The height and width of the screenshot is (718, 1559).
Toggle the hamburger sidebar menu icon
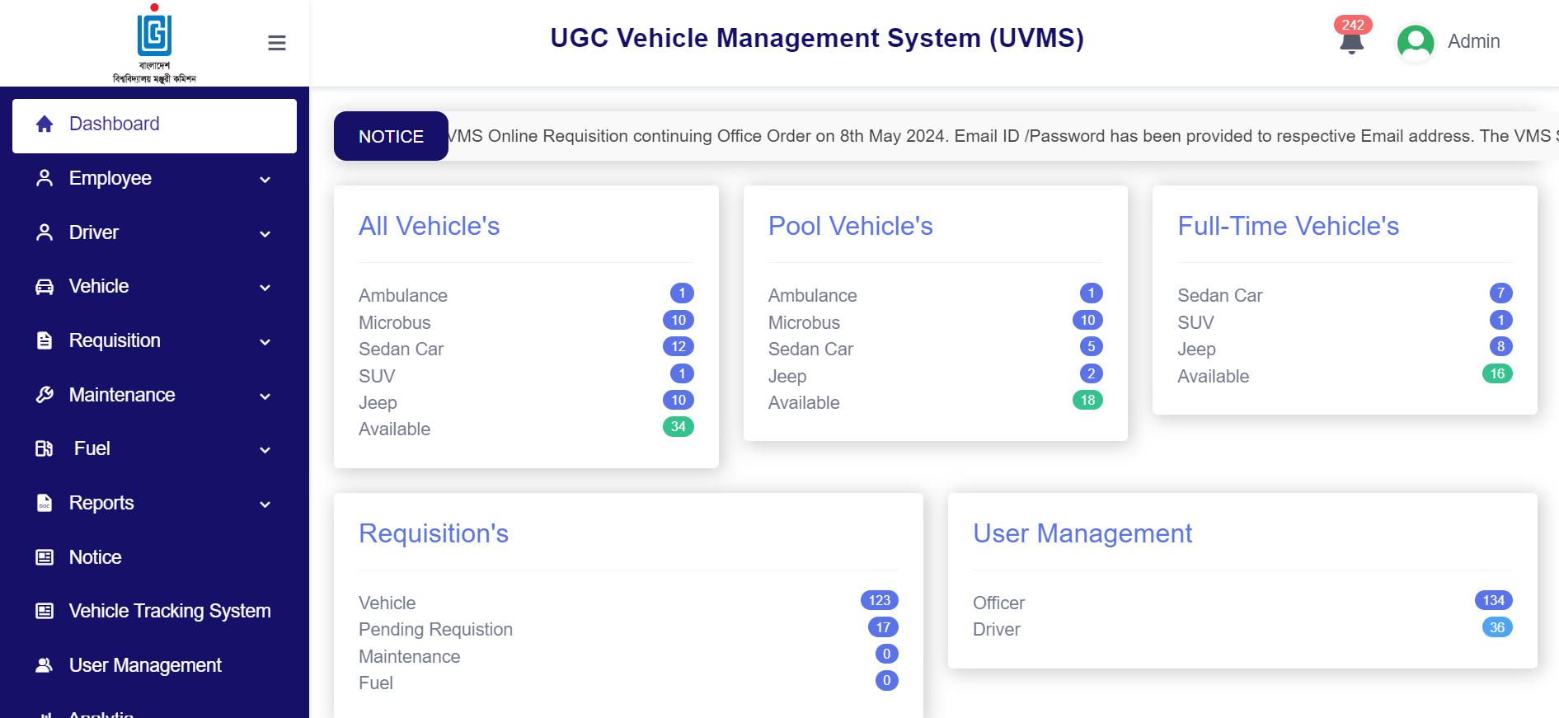coord(277,43)
